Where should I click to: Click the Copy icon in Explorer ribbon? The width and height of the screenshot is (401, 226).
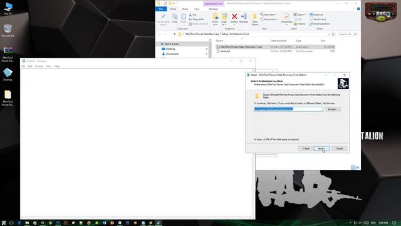(175, 18)
